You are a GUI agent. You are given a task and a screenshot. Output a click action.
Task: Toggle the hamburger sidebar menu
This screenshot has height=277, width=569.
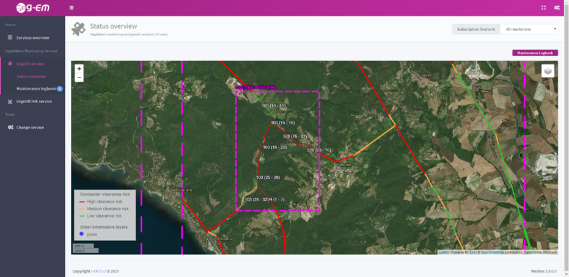72,8
